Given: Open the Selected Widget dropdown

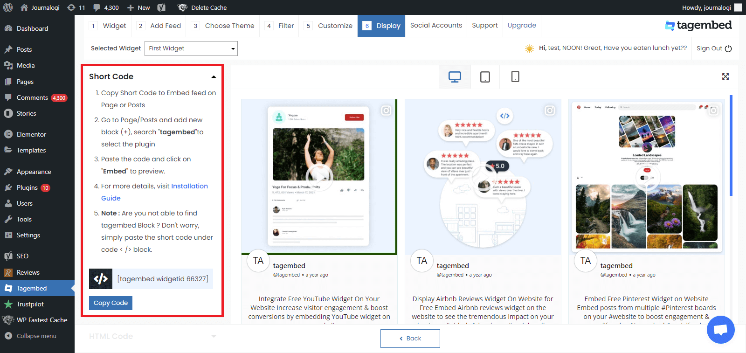Looking at the screenshot, I should point(191,48).
